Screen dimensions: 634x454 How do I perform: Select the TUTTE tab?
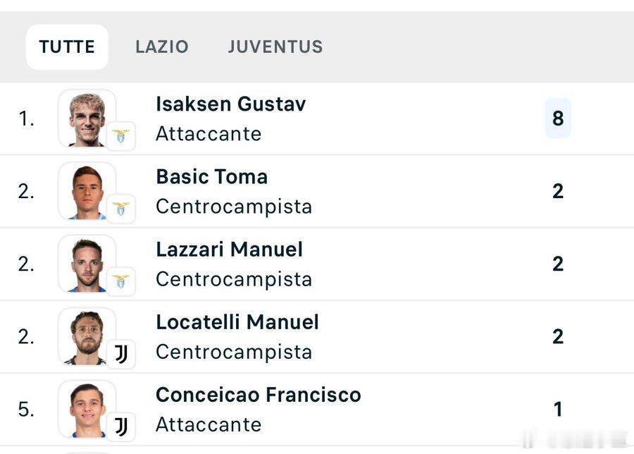[x=67, y=47]
